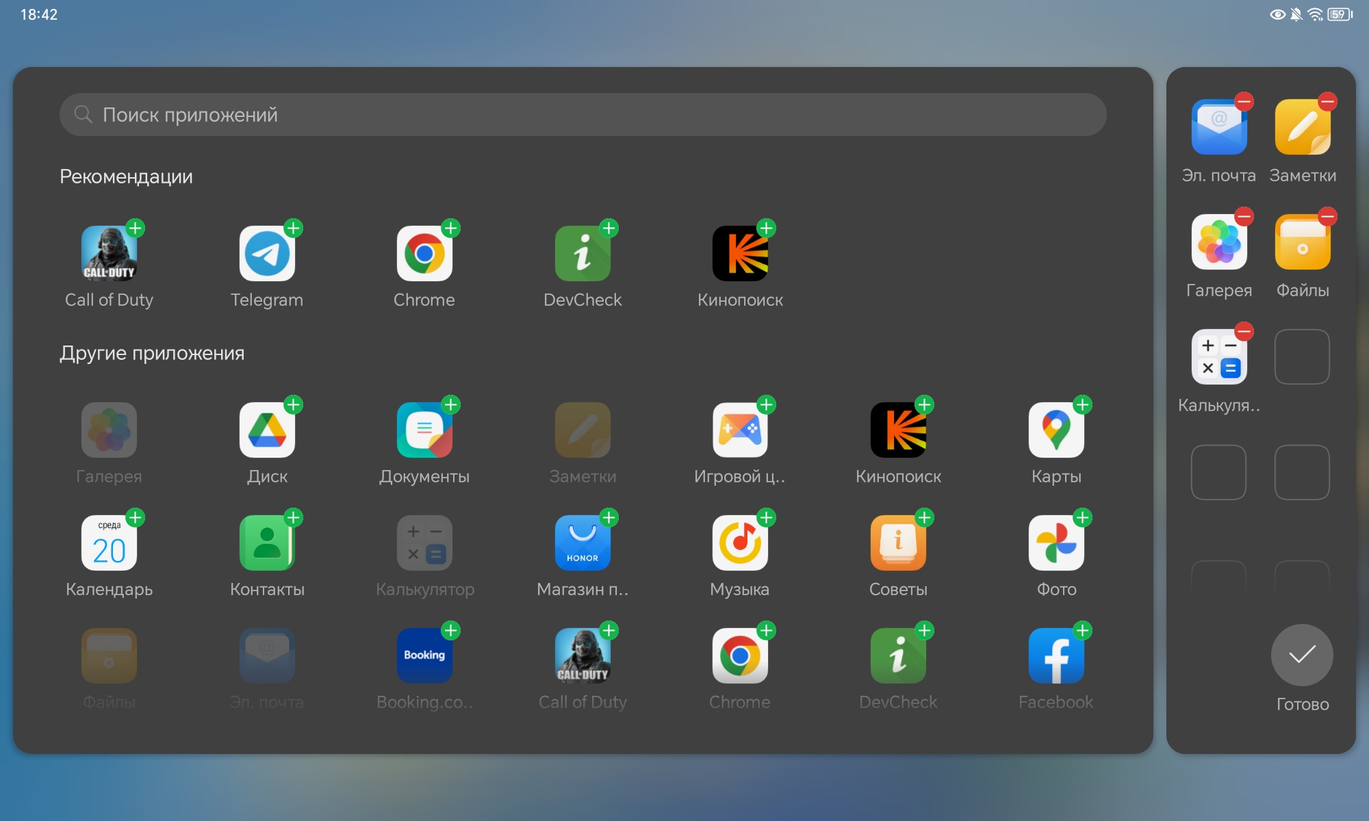Tap the Советы label text

point(898,589)
